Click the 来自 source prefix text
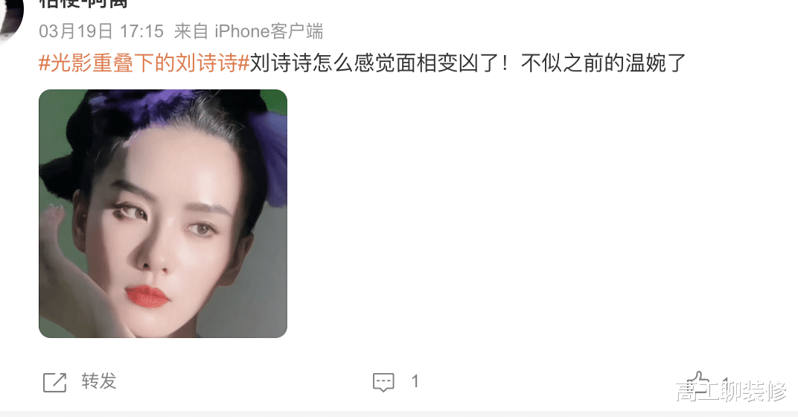 (191, 31)
